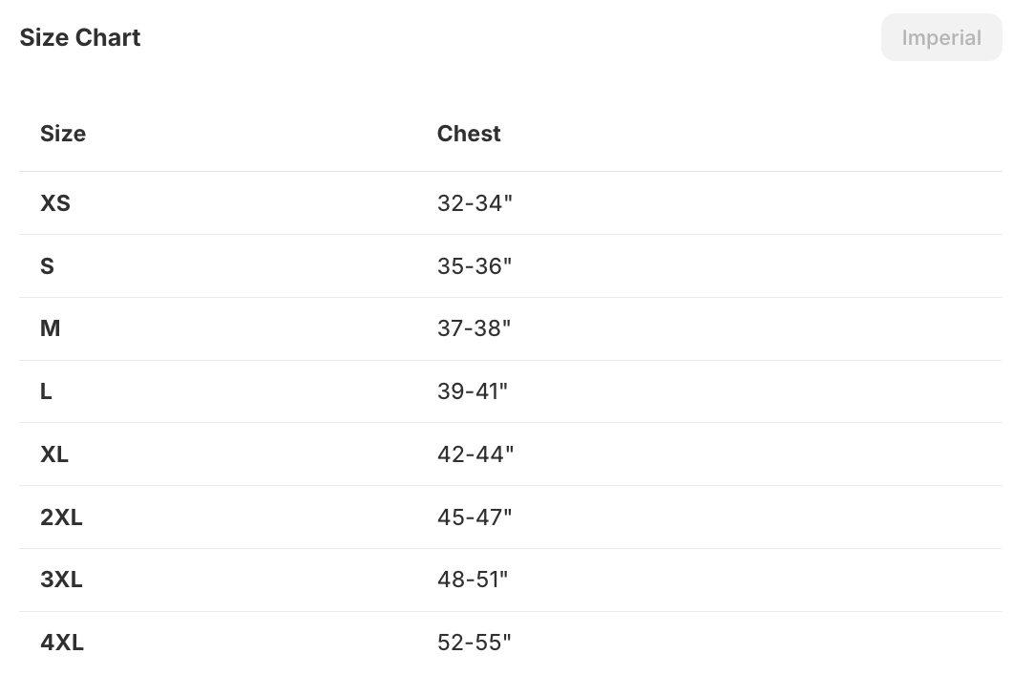Select the M size row label

pos(51,328)
